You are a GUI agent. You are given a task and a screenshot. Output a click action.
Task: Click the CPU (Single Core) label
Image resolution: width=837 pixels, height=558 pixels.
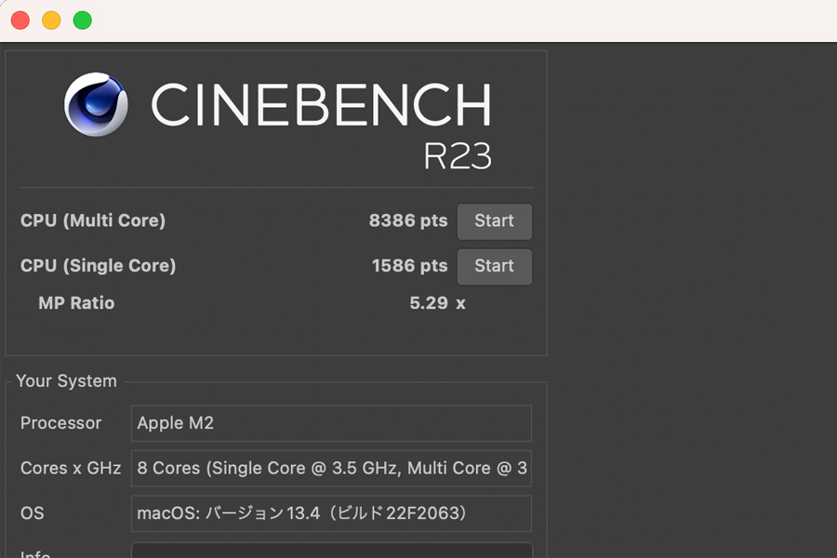pyautogui.click(x=99, y=266)
